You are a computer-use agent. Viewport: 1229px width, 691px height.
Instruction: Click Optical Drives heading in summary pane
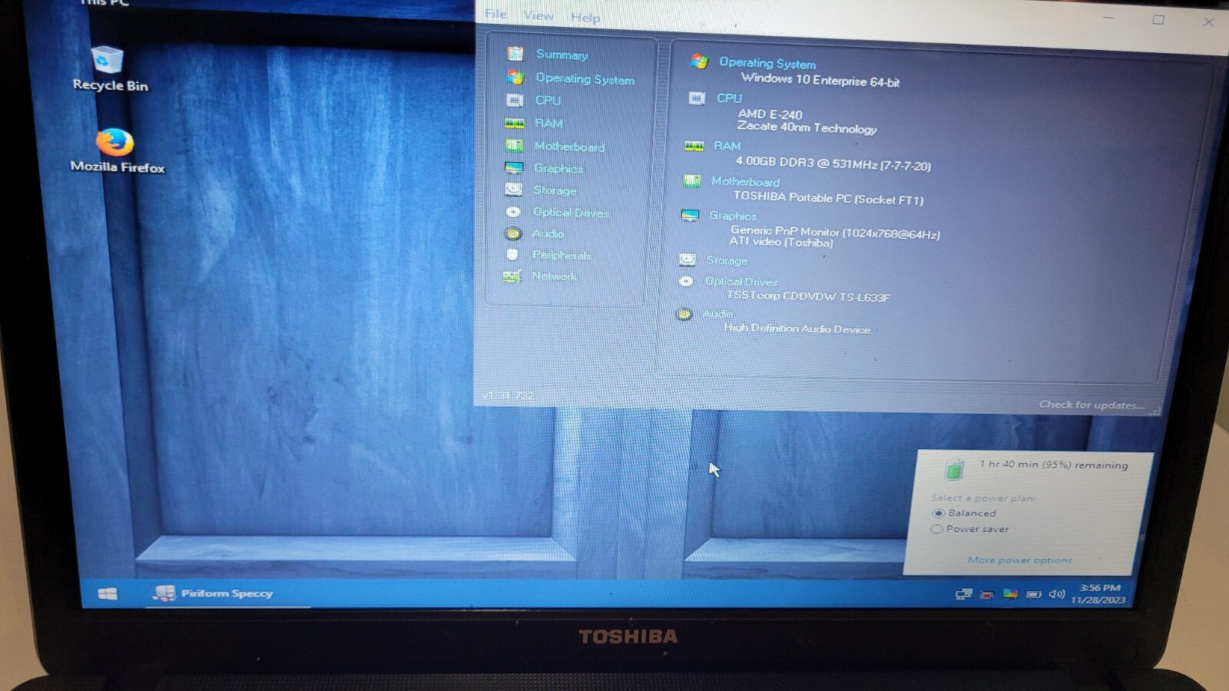click(741, 282)
